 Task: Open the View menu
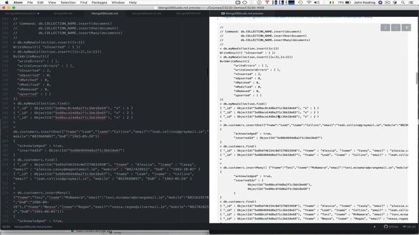[52, 3]
